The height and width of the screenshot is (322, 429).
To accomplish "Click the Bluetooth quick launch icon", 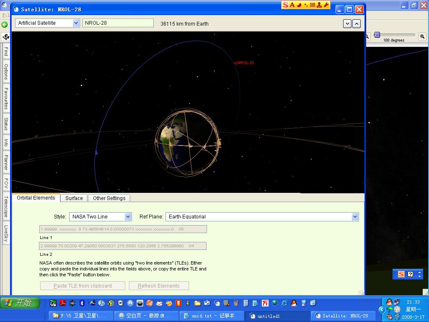I will tap(82, 303).
